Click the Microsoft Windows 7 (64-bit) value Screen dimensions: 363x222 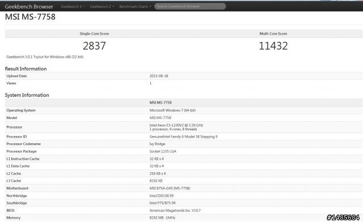tap(172, 110)
